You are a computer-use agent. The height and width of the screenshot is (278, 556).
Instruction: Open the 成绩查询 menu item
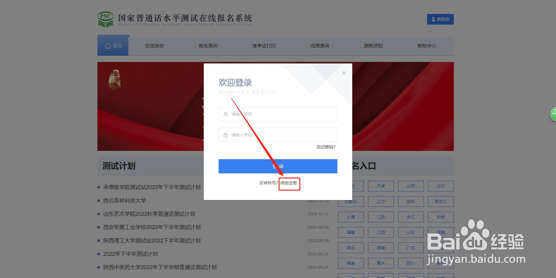click(320, 46)
